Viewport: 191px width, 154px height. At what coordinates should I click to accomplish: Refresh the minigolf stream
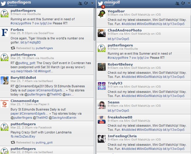tap(182, 3)
